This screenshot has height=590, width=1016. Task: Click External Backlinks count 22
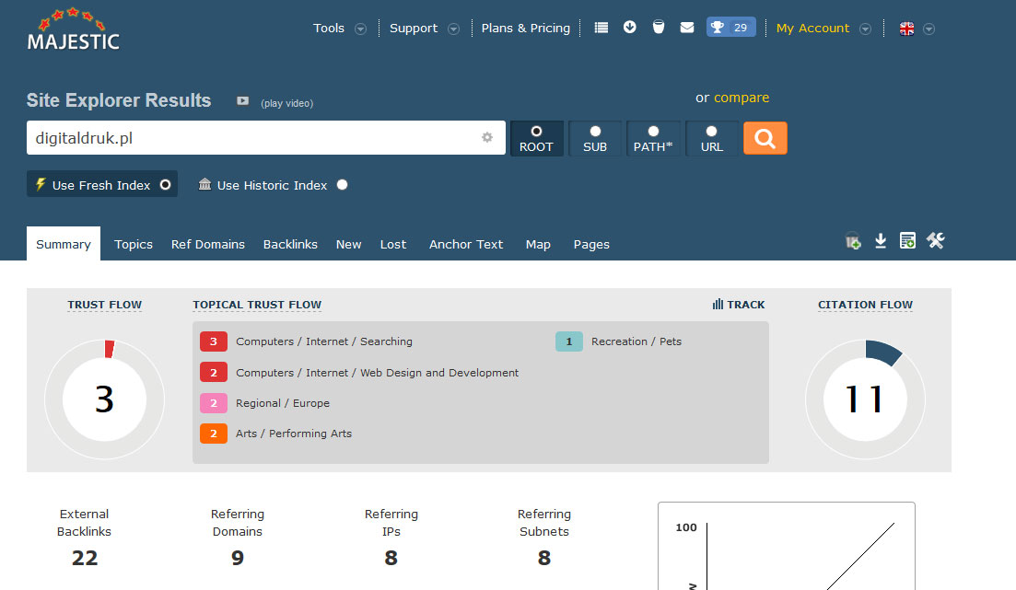click(x=84, y=558)
